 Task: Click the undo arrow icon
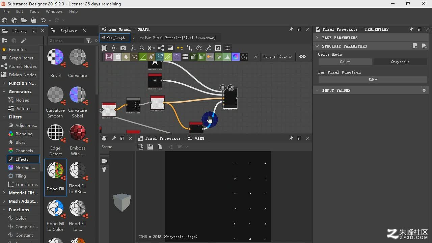43,20
